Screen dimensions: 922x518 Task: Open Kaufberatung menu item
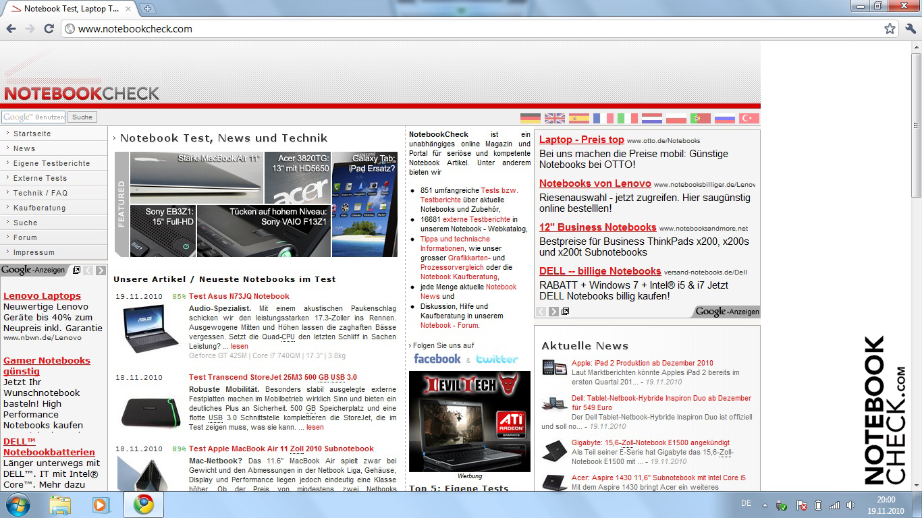(54, 208)
